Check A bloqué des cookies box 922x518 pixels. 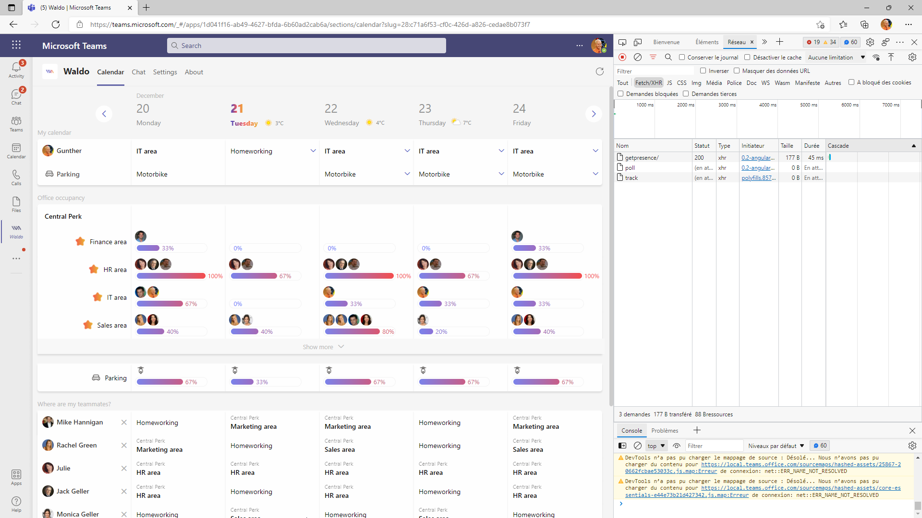[x=851, y=82]
